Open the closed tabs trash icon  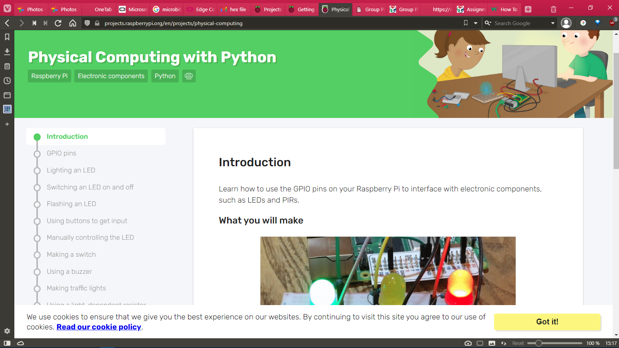554,9
